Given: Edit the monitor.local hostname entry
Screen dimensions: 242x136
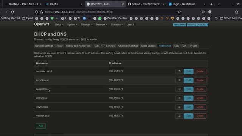Looking at the screenshot, I should click(x=188, y=116).
